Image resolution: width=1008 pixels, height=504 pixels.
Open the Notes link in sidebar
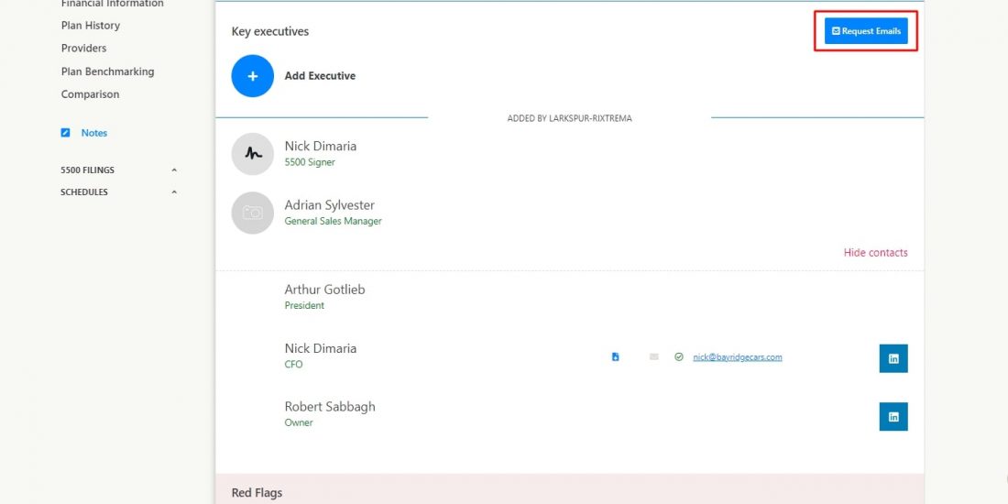coord(94,133)
